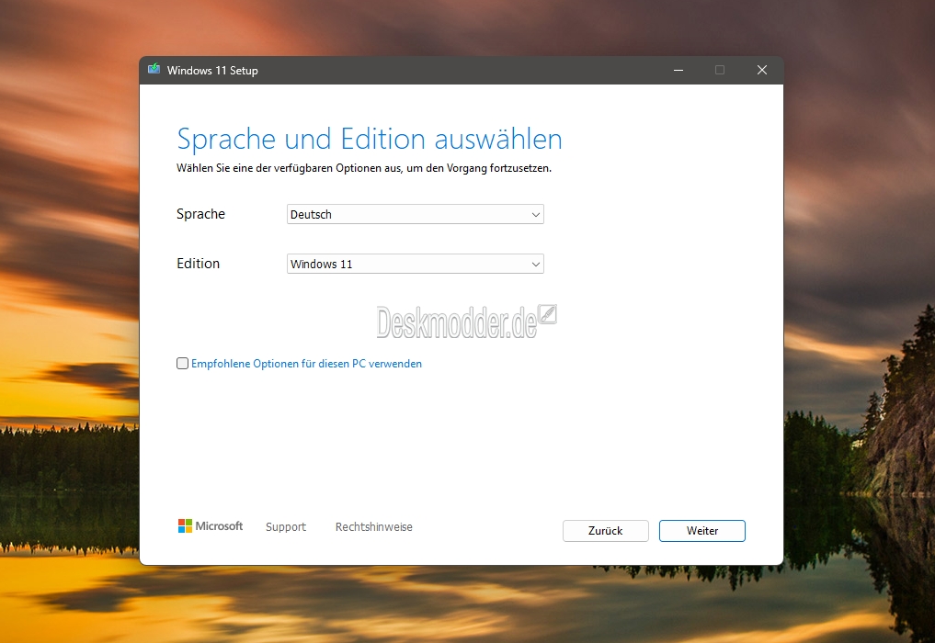The width and height of the screenshot is (935, 643).
Task: Click the 'Windows 11 Setup' title text
Action: point(212,71)
